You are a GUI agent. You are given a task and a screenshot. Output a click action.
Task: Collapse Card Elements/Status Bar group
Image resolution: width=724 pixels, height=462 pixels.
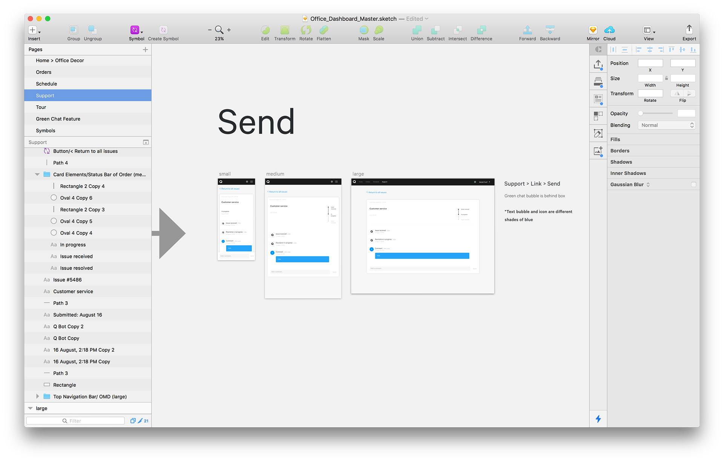point(37,174)
